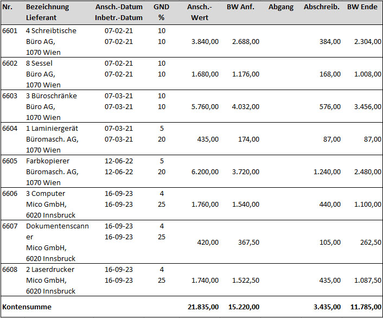
Task: Select the 3 Büroschränke entry
Action: [52, 96]
